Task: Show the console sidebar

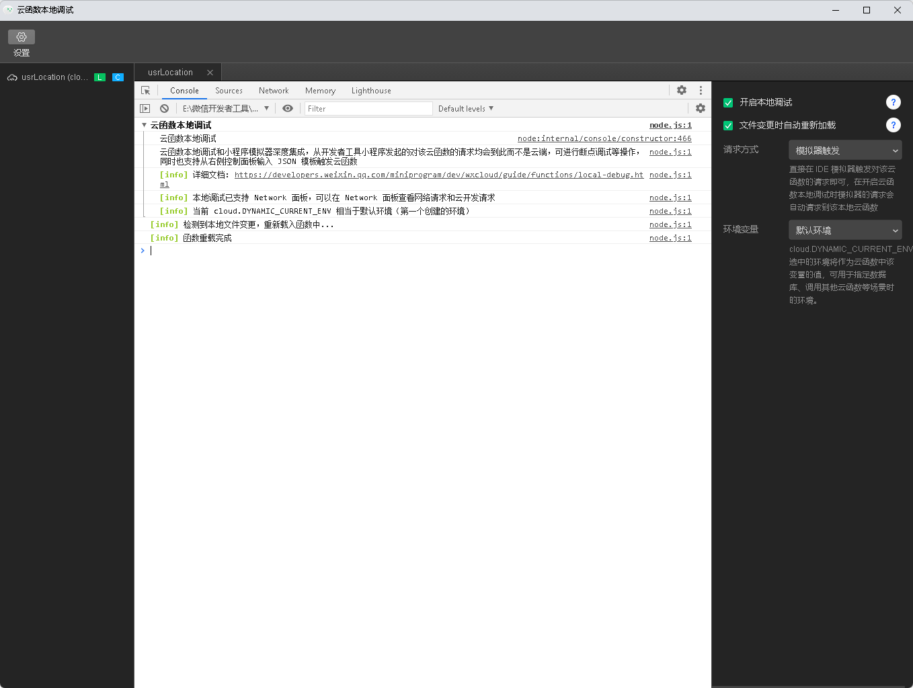Action: coord(145,108)
